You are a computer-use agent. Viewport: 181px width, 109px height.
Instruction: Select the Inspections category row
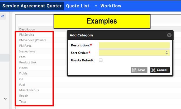[27, 51]
